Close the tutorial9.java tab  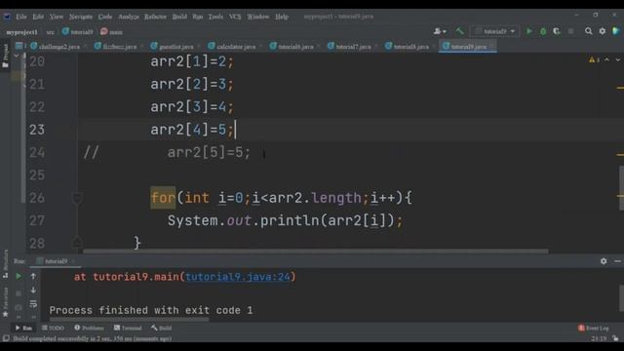pyautogui.click(x=491, y=47)
